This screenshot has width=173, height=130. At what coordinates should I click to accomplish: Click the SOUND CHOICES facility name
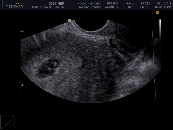tap(89, 4)
